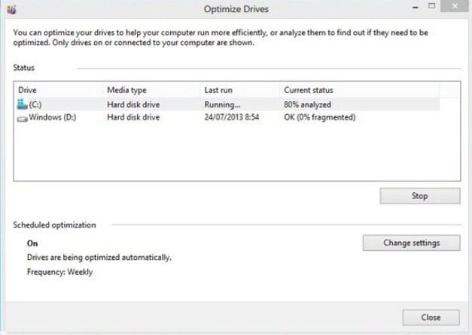Minimize the Optimize Drives window

416,8
